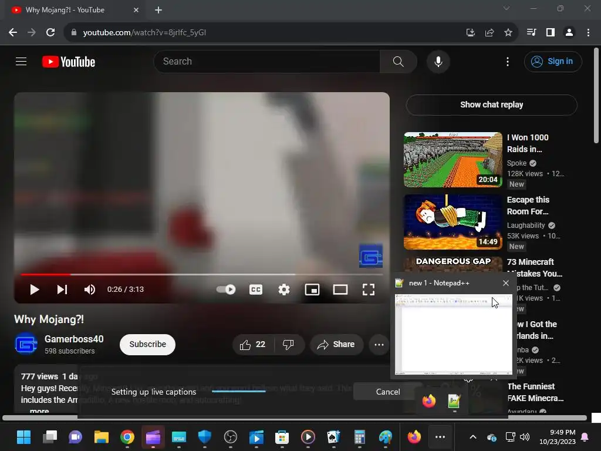This screenshot has height=451, width=601.
Task: Open Notepad++ in taskbar overflow popup
Action: 454,401
